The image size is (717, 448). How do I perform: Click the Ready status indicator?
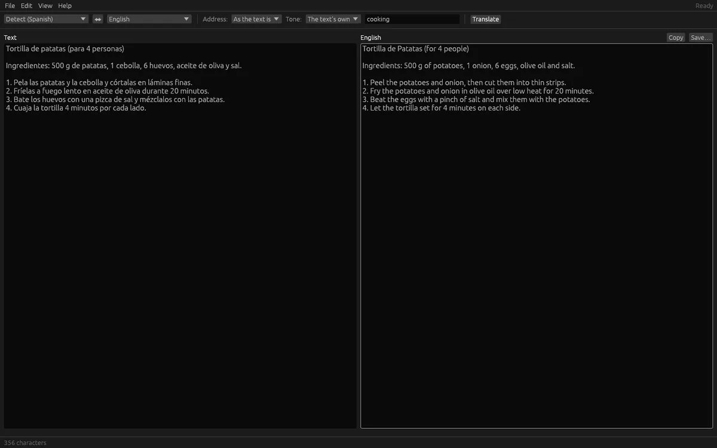click(704, 6)
